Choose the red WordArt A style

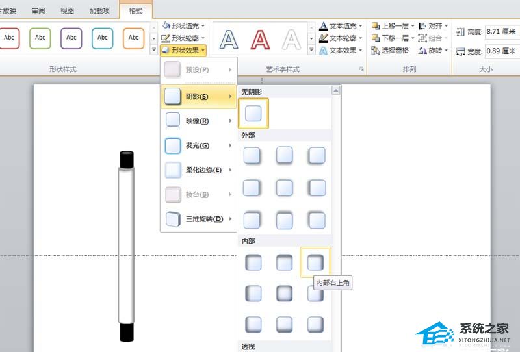tap(261, 39)
